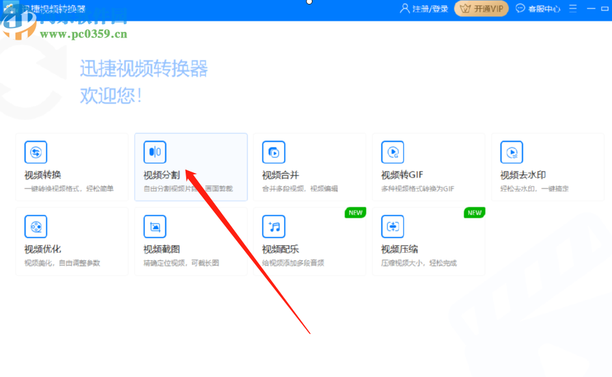
Task: Open the 视频截图 screenshot icon
Action: [155, 226]
